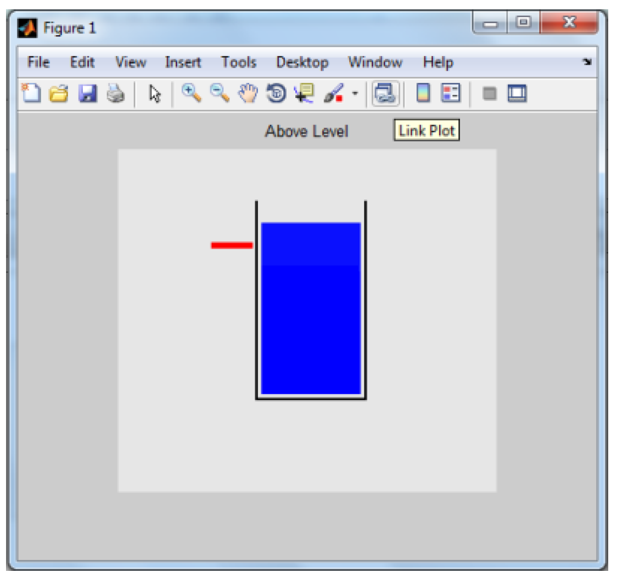Image resolution: width=617 pixels, height=578 pixels.
Task: Toggle the Insert Legend button
Action: click(x=452, y=94)
